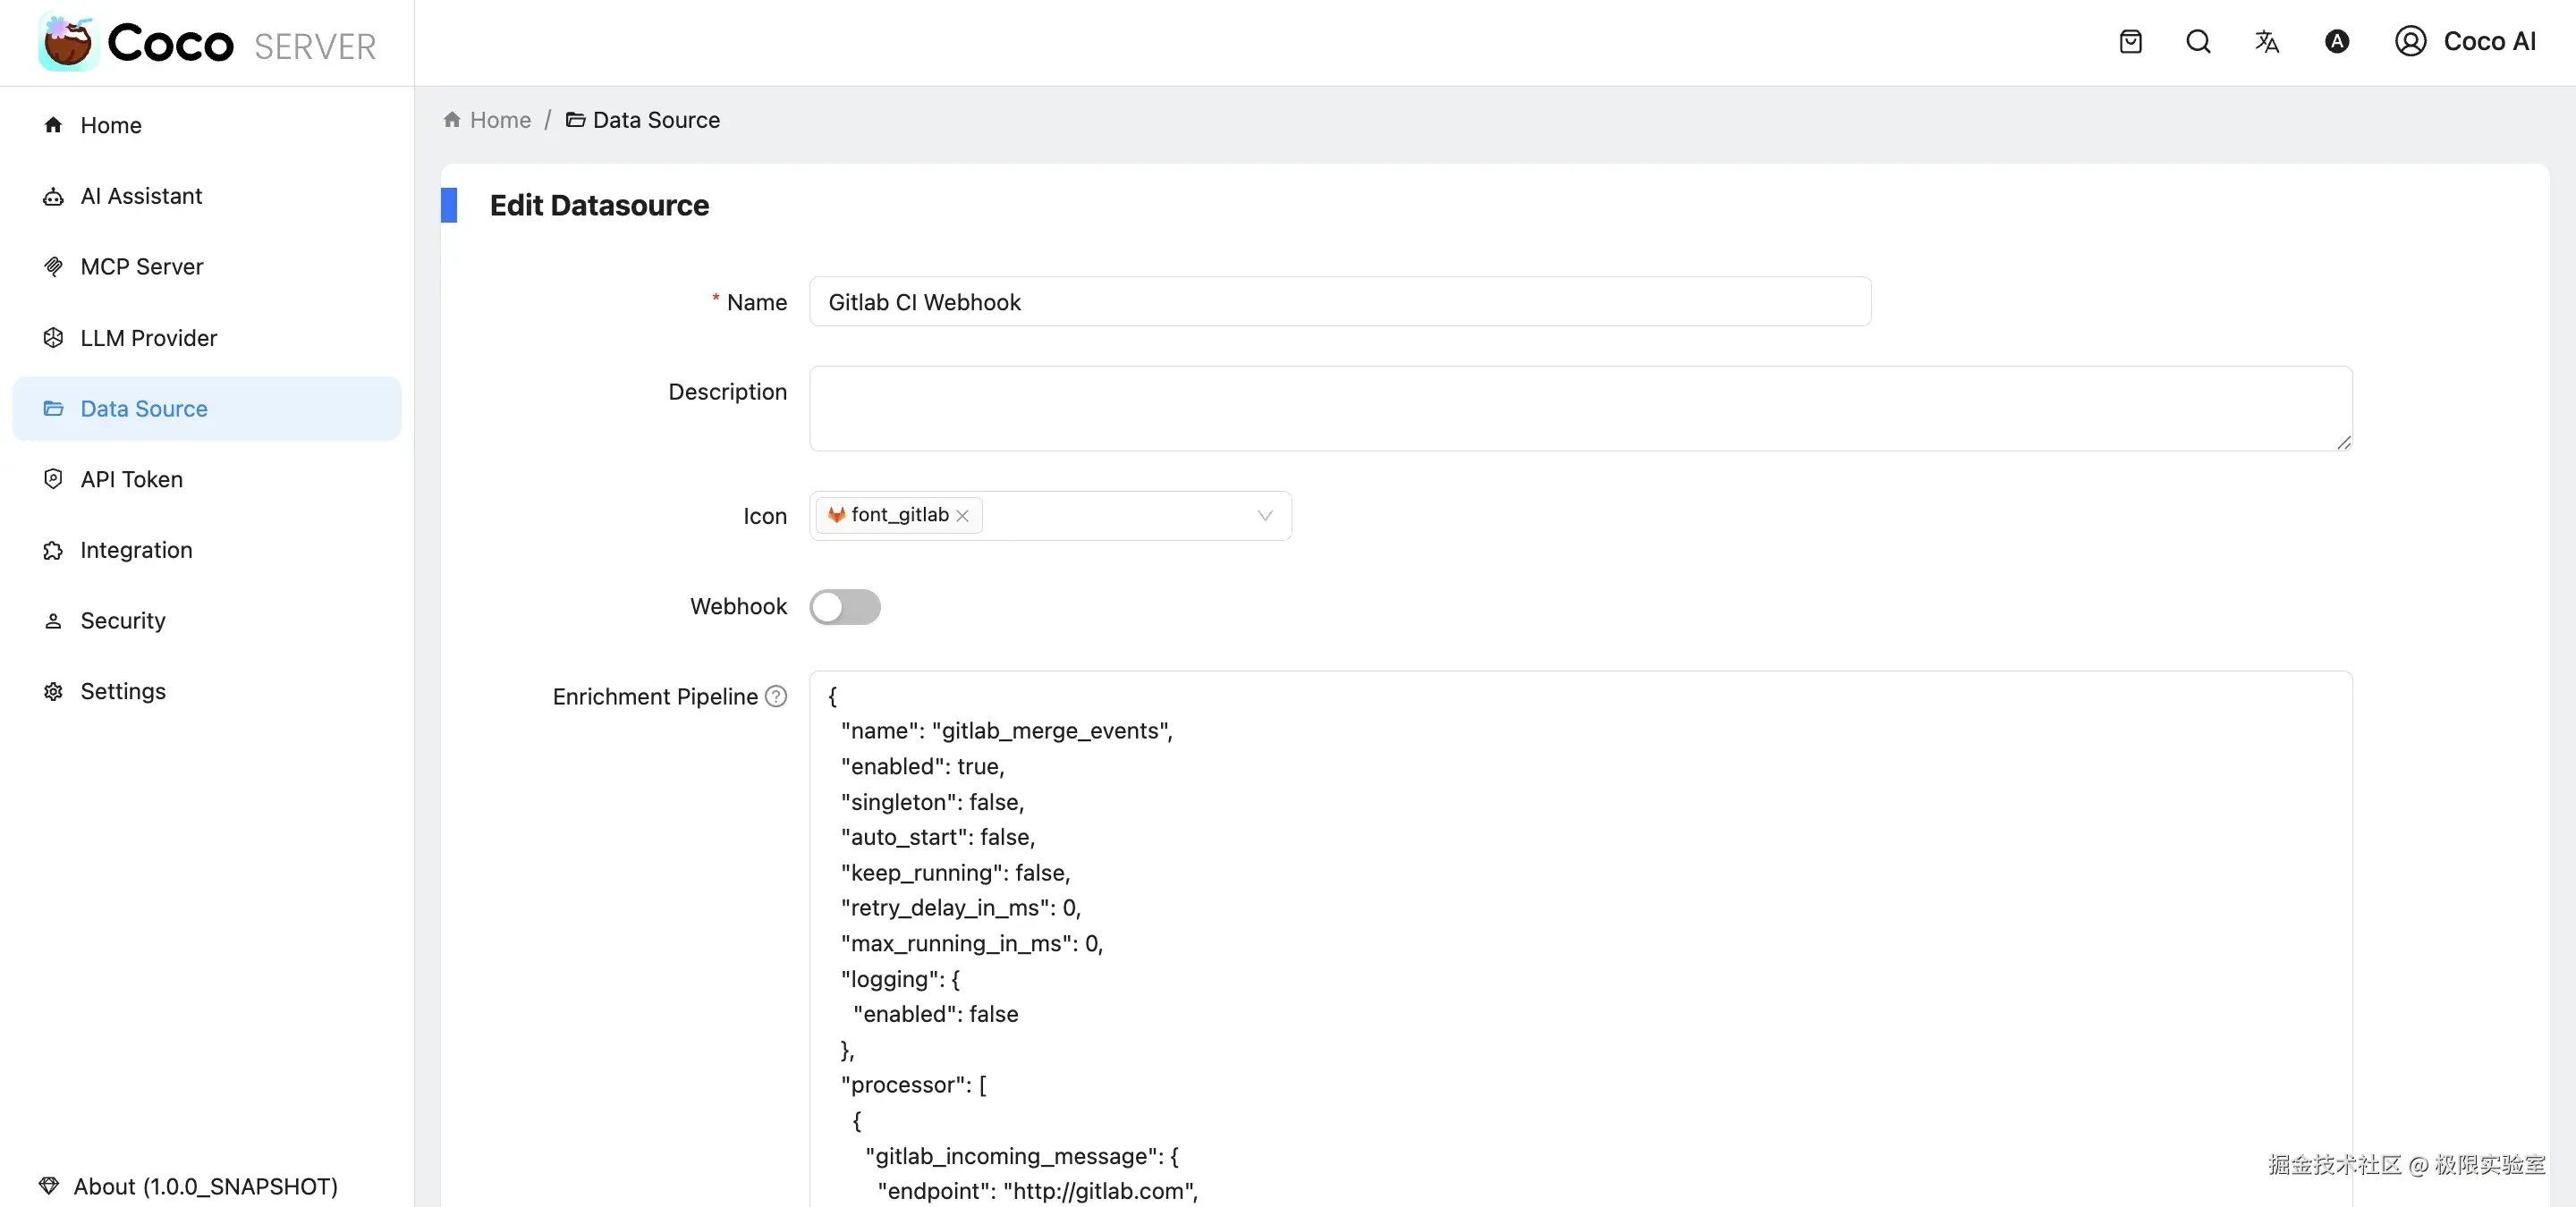Open the AI Assistant menu item
Screen dimensions: 2576x1207
[x=141, y=196]
